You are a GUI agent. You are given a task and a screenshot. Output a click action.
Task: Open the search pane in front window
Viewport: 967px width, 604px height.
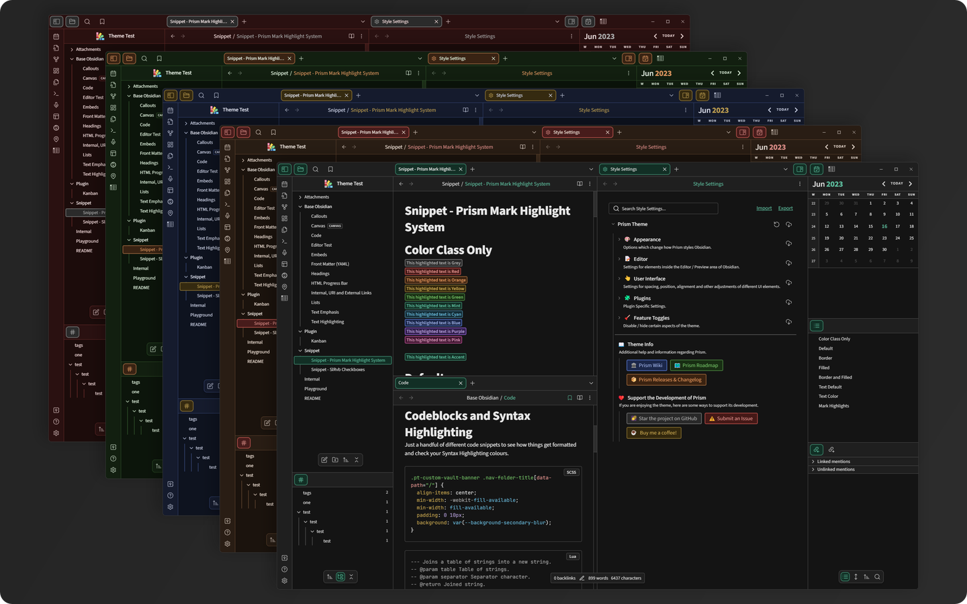(x=316, y=169)
